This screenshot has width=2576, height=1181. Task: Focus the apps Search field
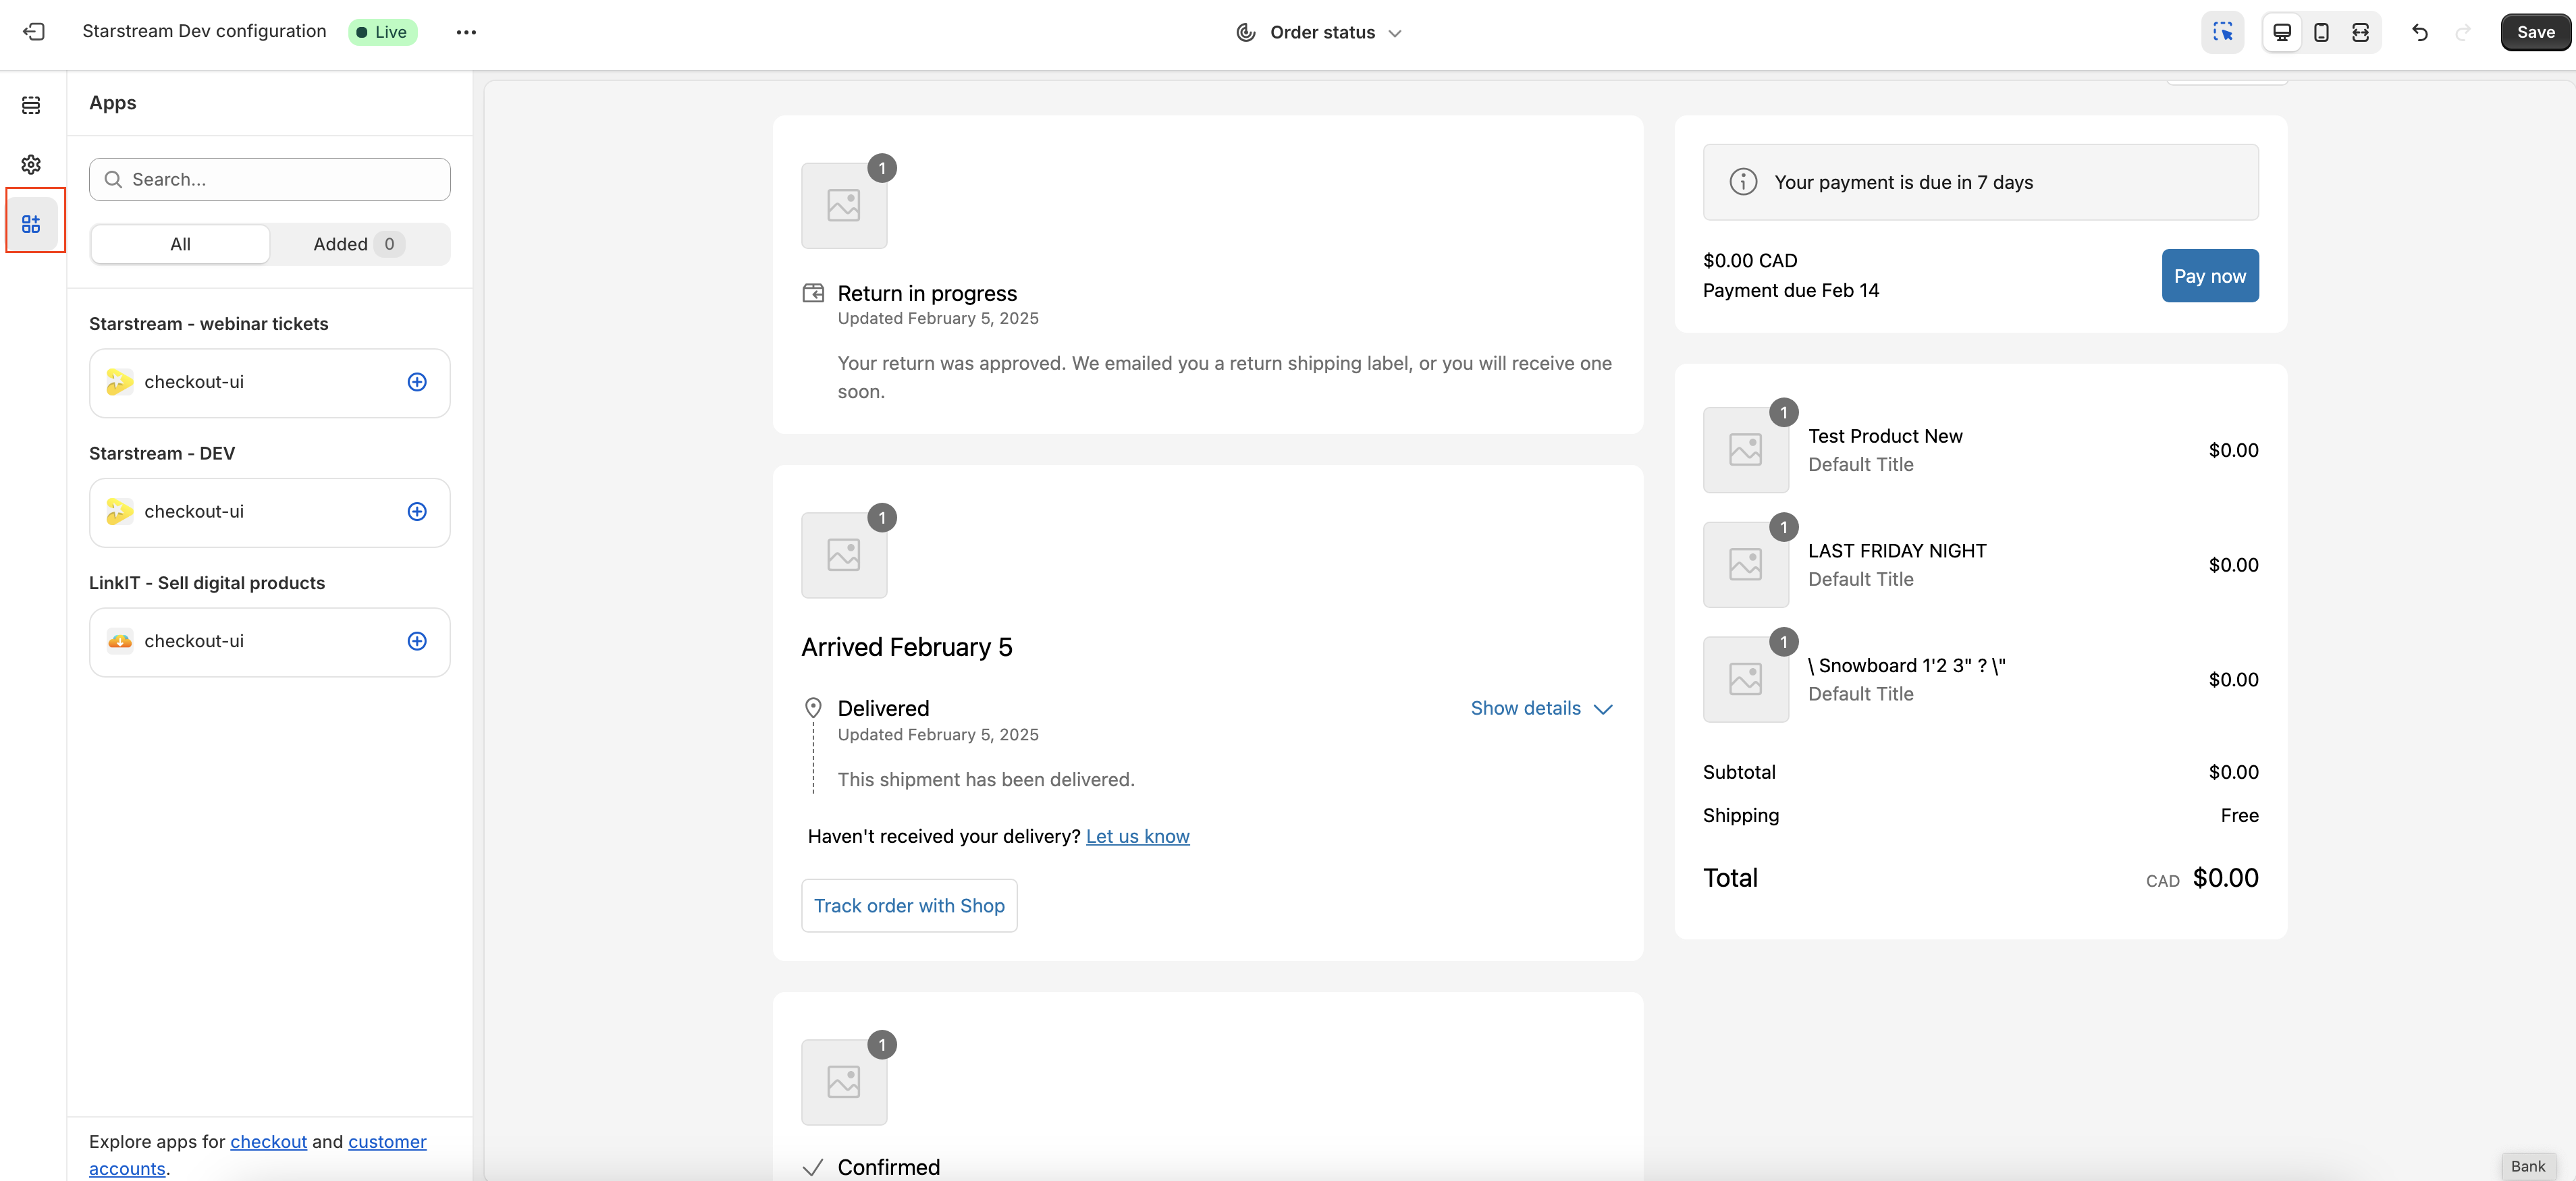pos(270,179)
